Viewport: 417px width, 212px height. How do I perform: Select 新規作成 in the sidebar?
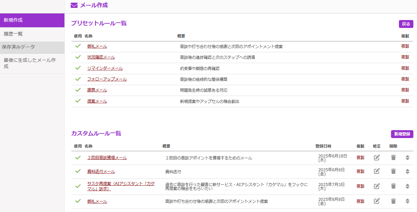(13, 20)
